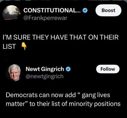Click the Newt Gingrich display name
Viewport: 127px width, 118px height.
[x=45, y=69]
